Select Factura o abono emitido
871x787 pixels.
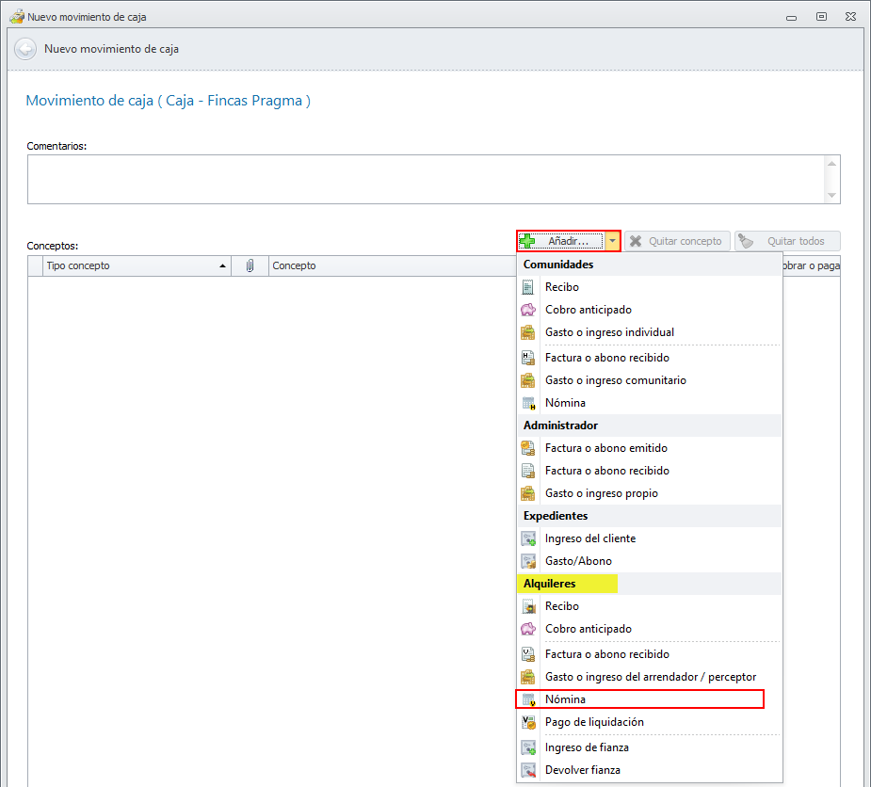coord(650,448)
